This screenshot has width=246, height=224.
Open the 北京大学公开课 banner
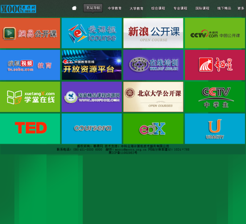153,97
